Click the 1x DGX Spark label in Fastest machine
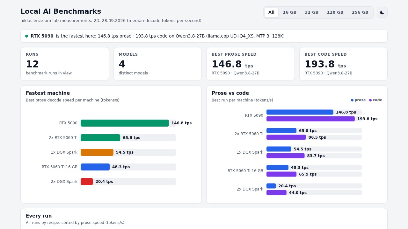The width and height of the screenshot is (408, 229). coord(64,152)
